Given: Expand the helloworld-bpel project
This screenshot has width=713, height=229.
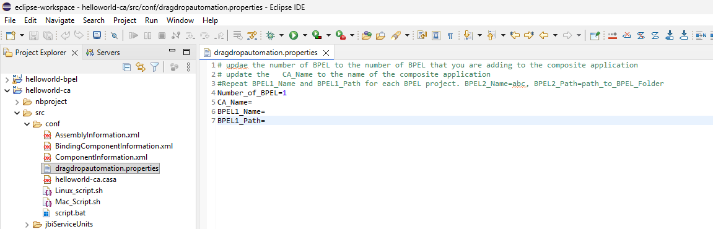Looking at the screenshot, I should tap(7, 79).
